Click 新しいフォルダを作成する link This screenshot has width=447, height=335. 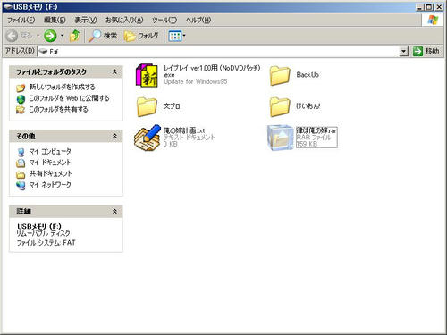click(63, 88)
